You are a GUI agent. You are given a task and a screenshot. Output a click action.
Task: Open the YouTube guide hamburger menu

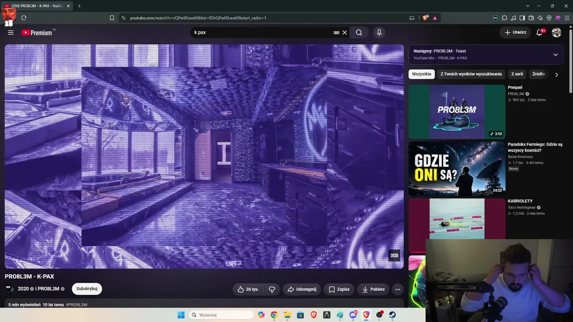coord(11,32)
